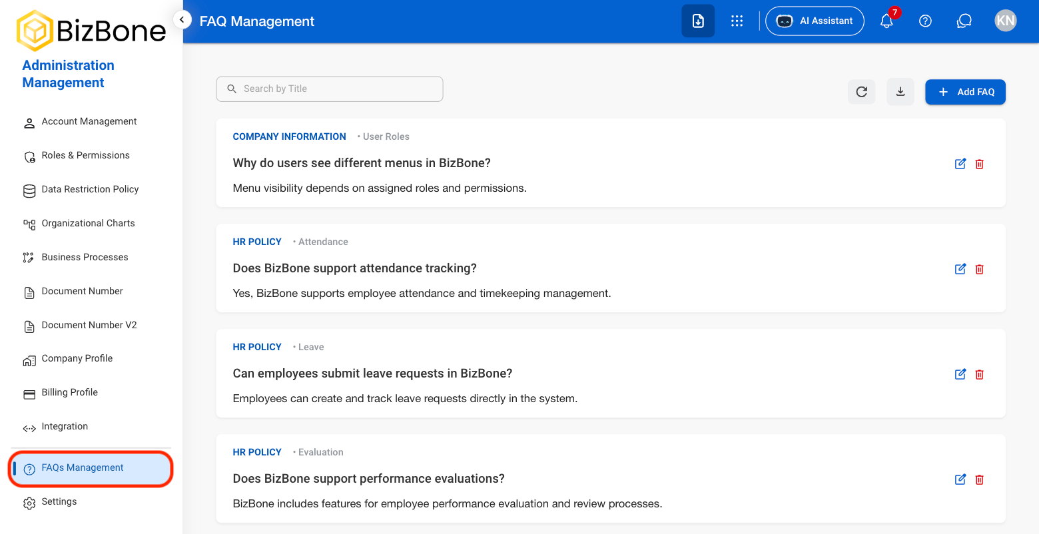Image resolution: width=1039 pixels, height=534 pixels.
Task: Open notifications bell with 7 alerts
Action: pyautogui.click(x=886, y=21)
